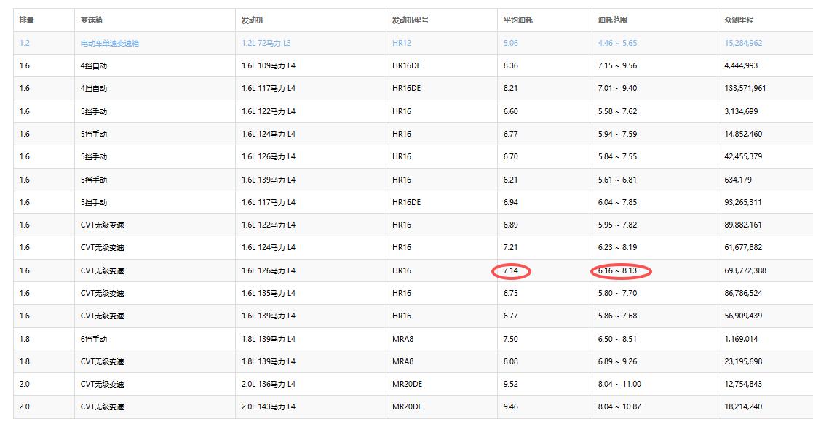Open the 电动车单速变速箱 link
813x429 pixels.
pos(109,43)
